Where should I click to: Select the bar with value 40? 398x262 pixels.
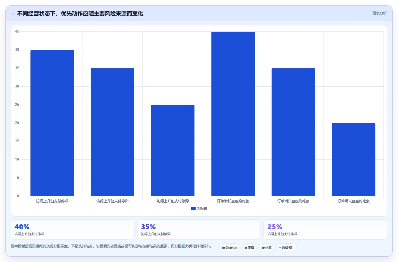[52, 123]
